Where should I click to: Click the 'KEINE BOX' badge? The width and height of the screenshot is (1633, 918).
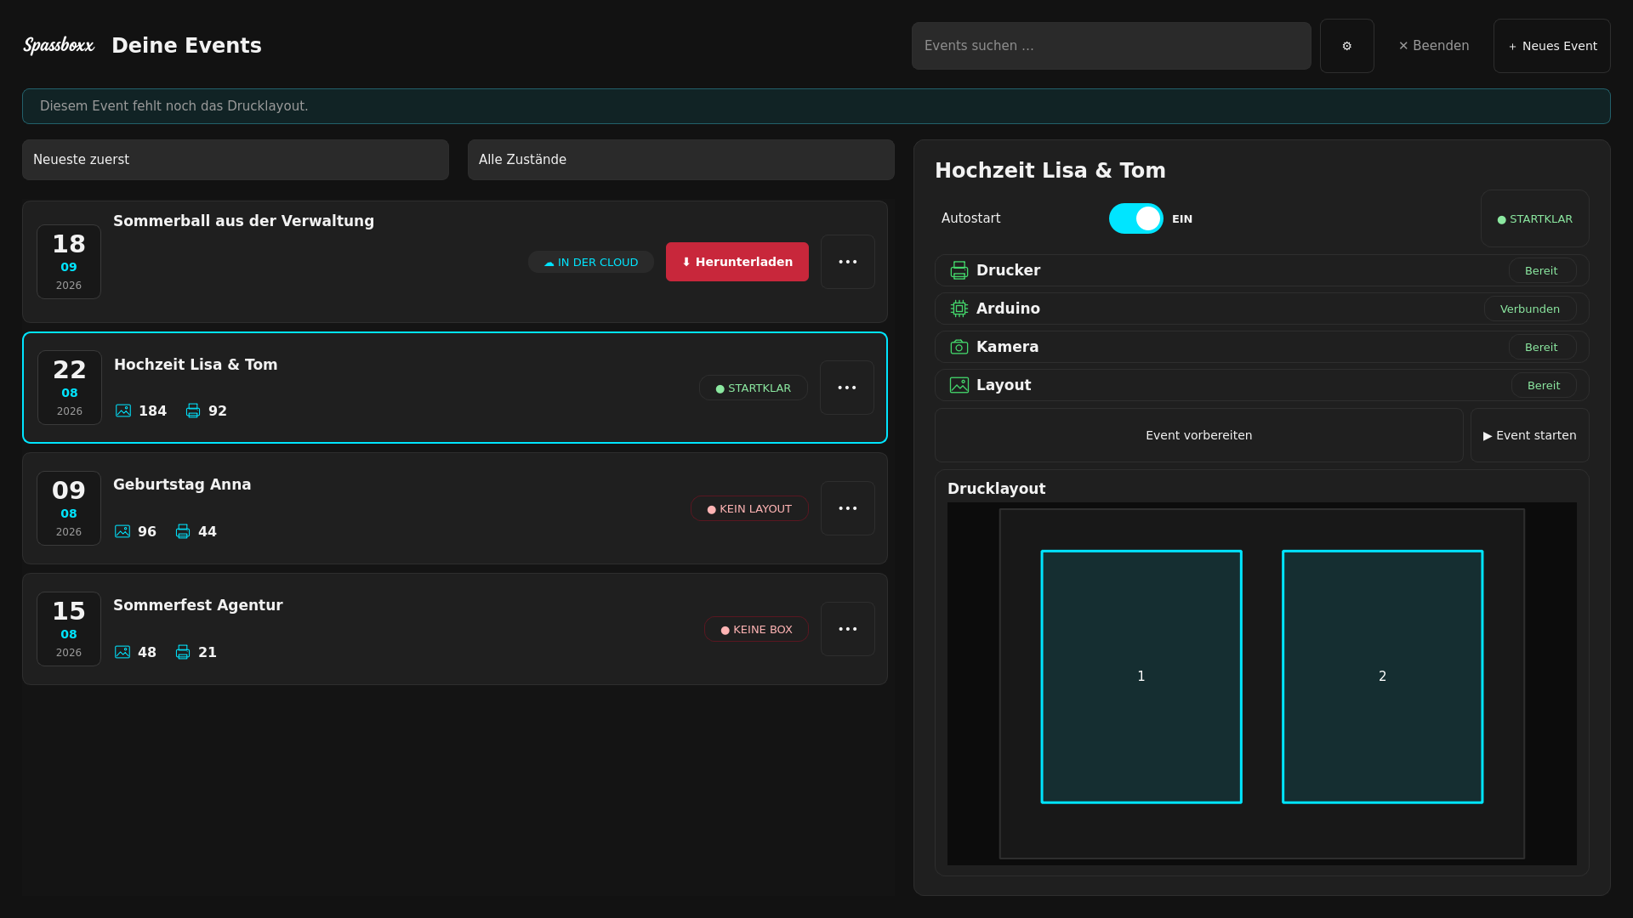click(x=756, y=629)
